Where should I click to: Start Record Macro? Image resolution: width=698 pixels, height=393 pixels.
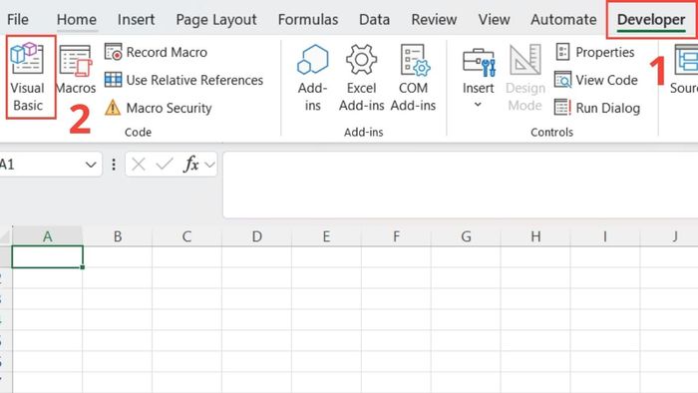click(x=156, y=52)
